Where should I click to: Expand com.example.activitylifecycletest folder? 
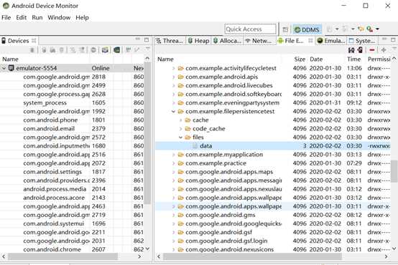(174, 68)
